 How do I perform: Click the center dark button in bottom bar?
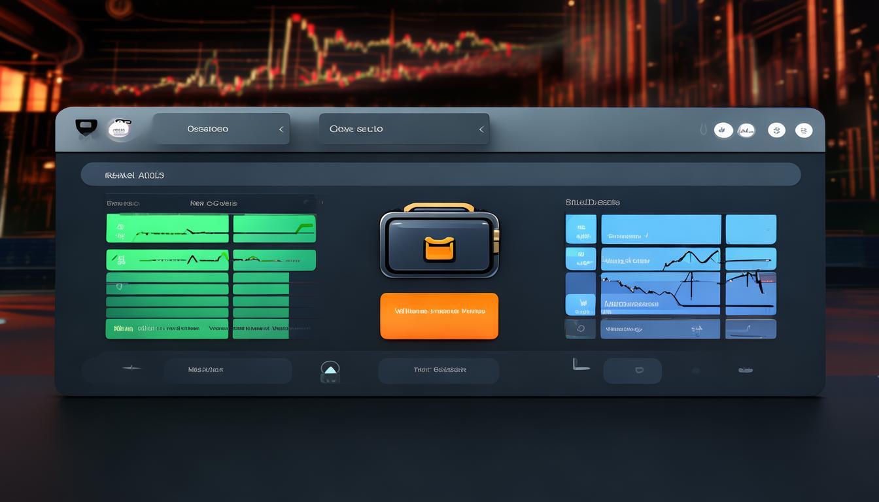[438, 370]
